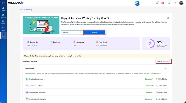The height and width of the screenshot is (103, 186).
Task: Click Completed status for Audience Analysis
Action: tap(150, 86)
